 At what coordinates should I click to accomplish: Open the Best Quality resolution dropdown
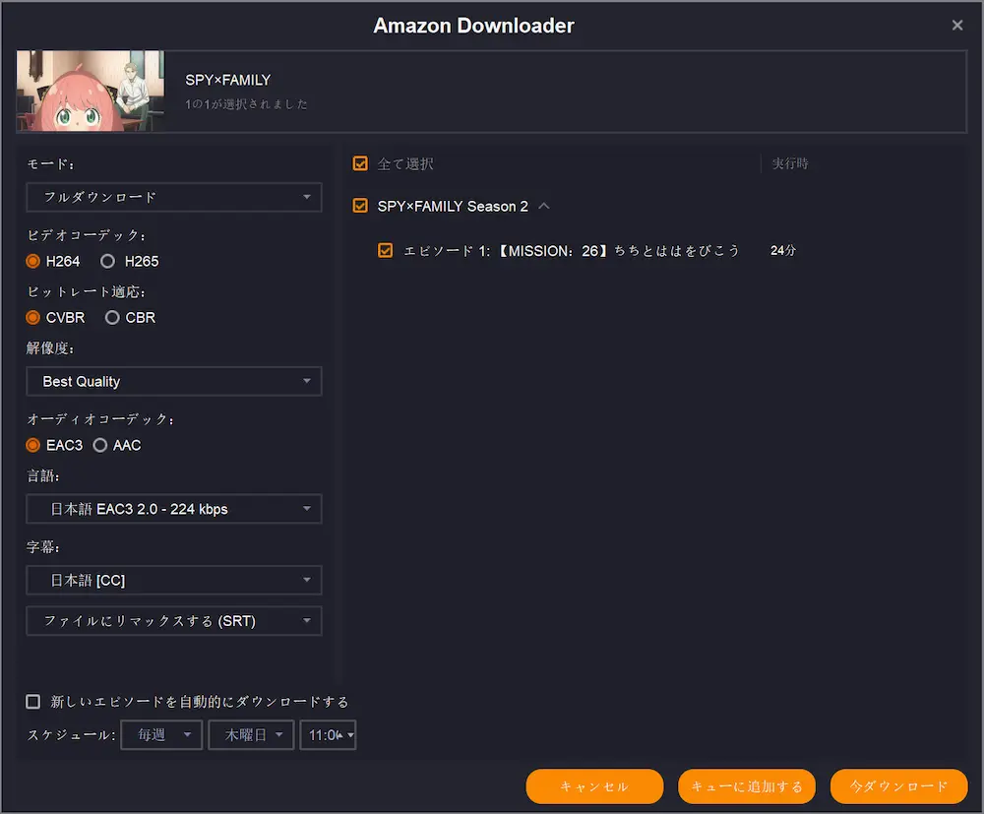coord(174,382)
